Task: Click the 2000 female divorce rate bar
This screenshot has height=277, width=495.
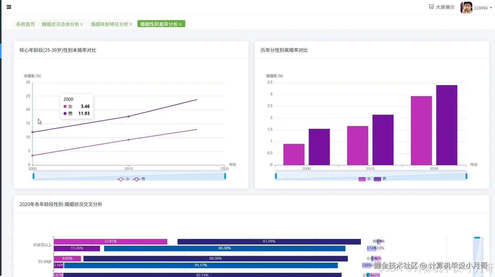Action: point(294,154)
